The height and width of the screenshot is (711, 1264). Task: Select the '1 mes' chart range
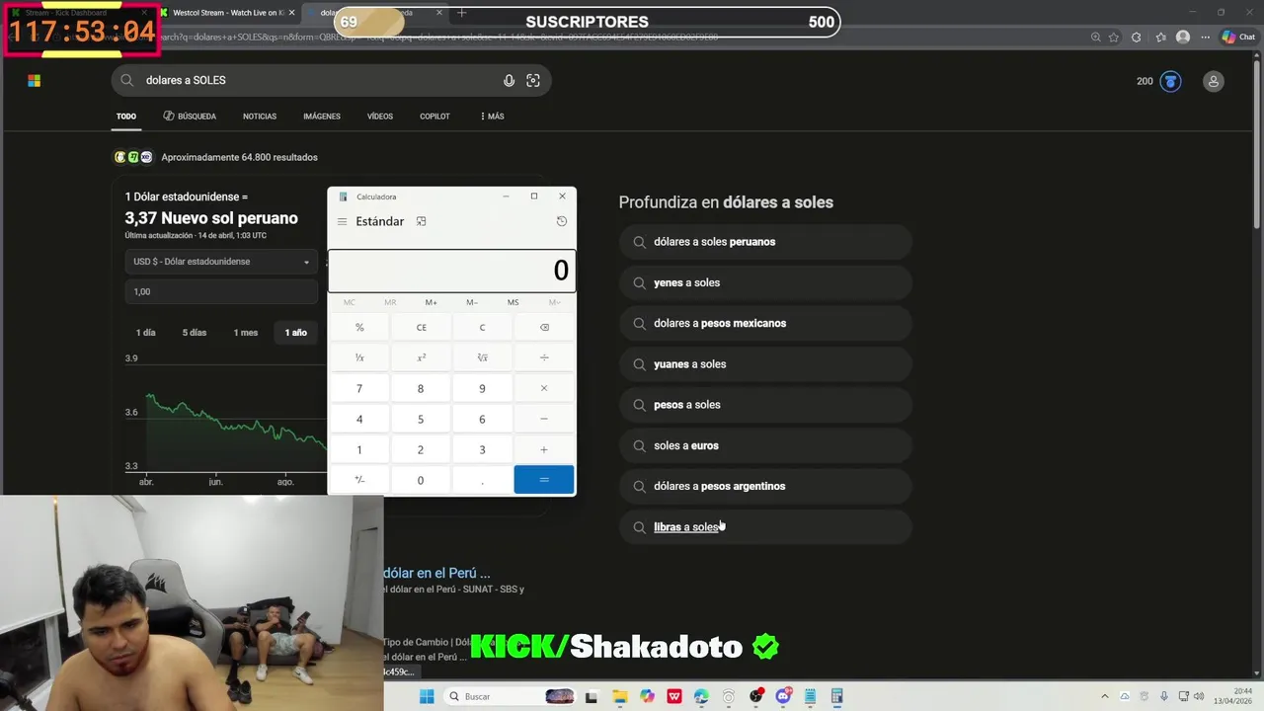coord(246,333)
